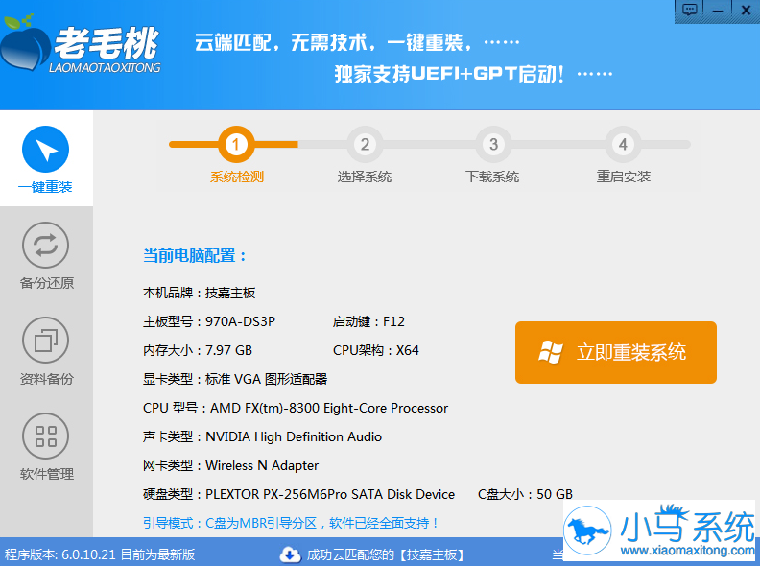Click the 当前电脑配置 heading
The width and height of the screenshot is (760, 566).
pos(195,255)
